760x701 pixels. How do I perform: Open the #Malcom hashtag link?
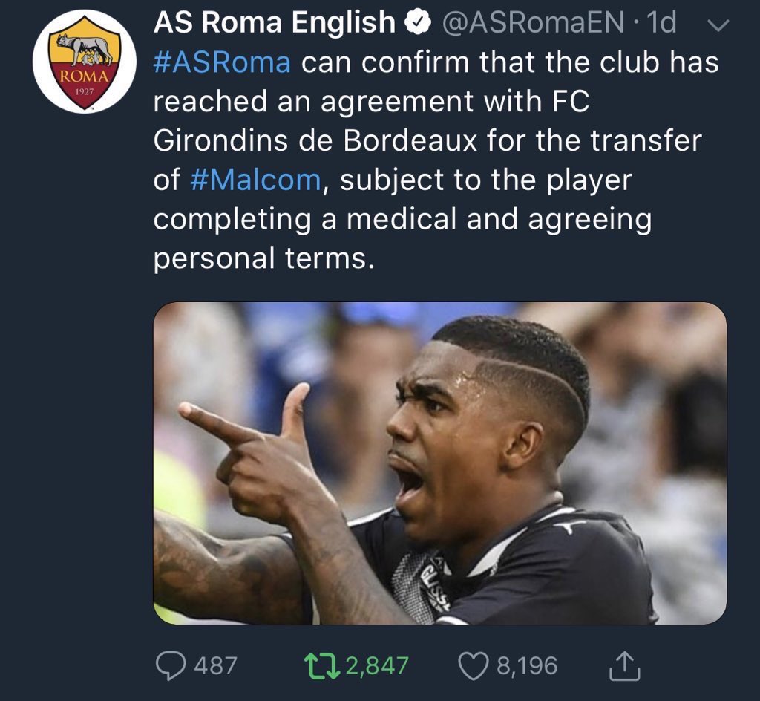pyautogui.click(x=256, y=180)
